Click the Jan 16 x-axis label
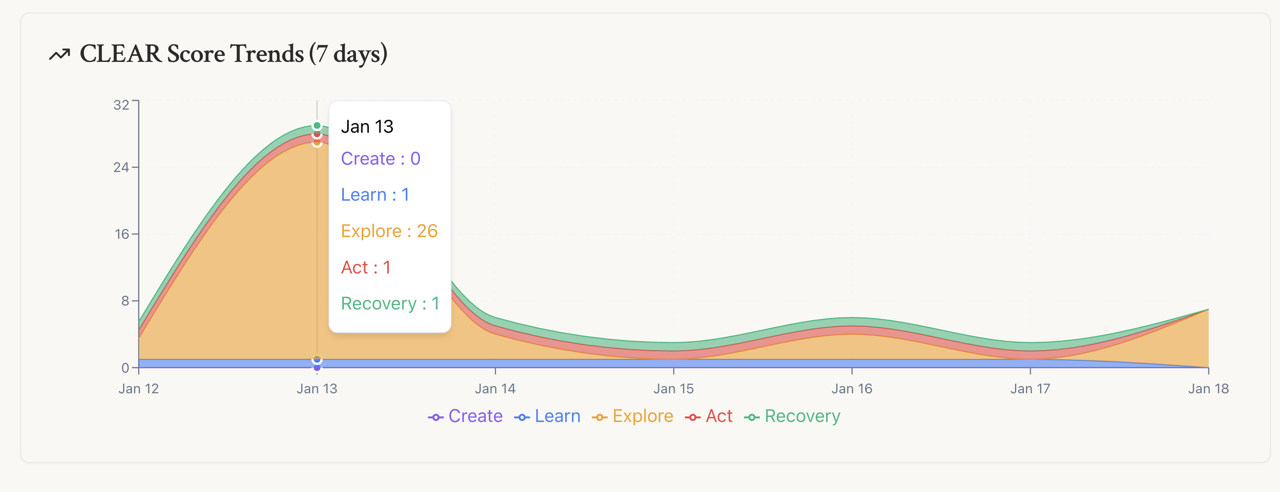This screenshot has height=492, width=1280. (852, 389)
